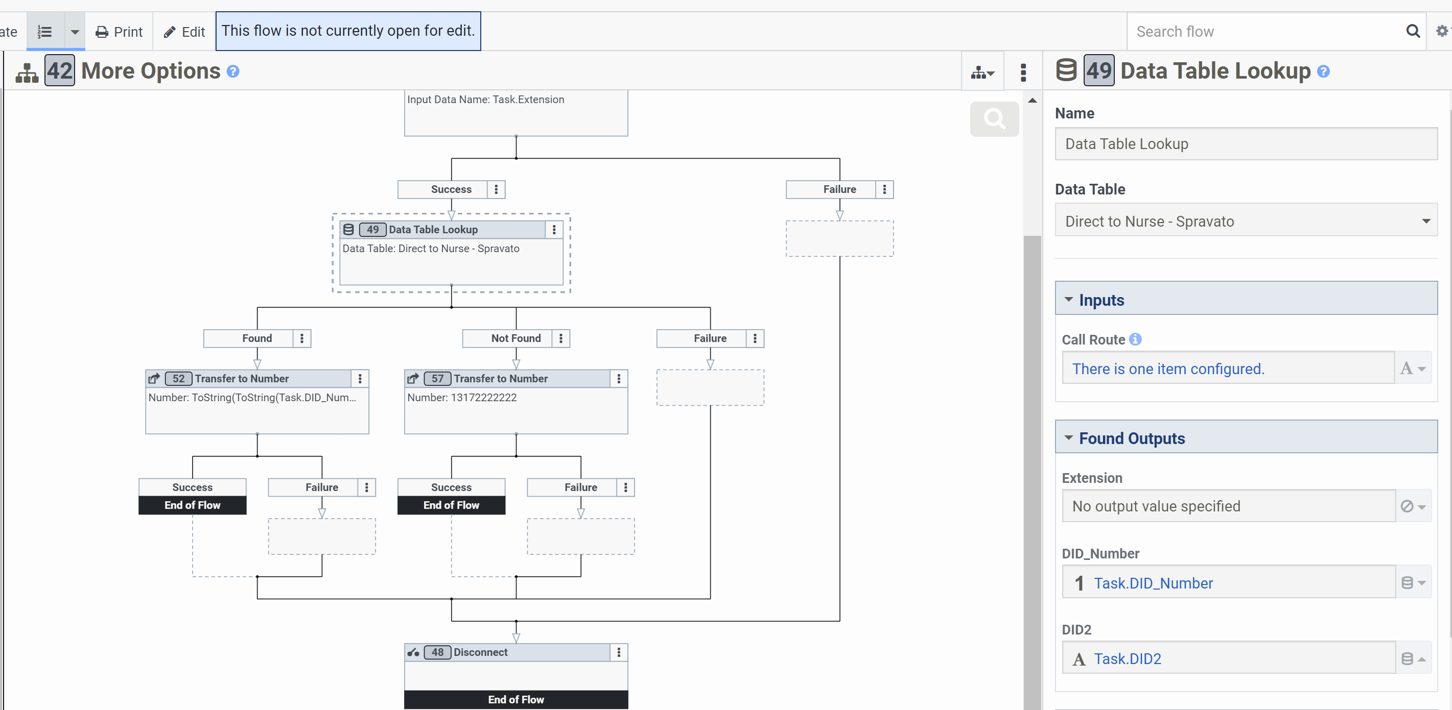Open kebab menu on Found branch
Image resolution: width=1452 pixels, height=710 pixels.
tap(301, 338)
